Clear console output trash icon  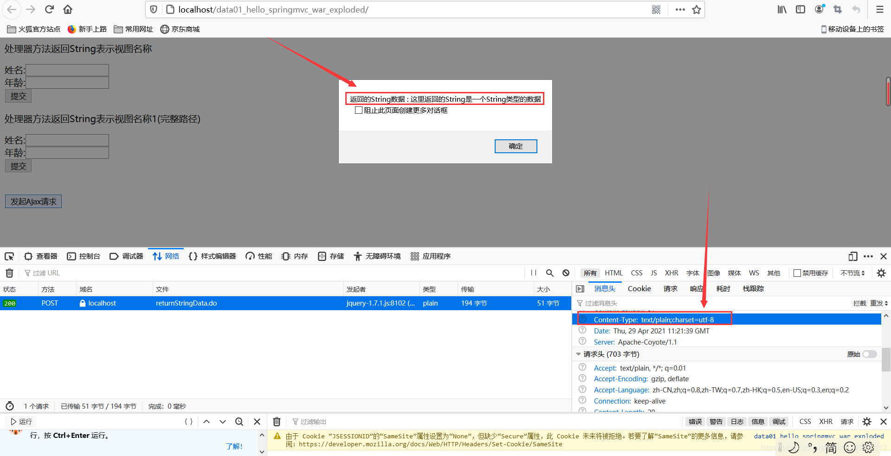tap(277, 422)
